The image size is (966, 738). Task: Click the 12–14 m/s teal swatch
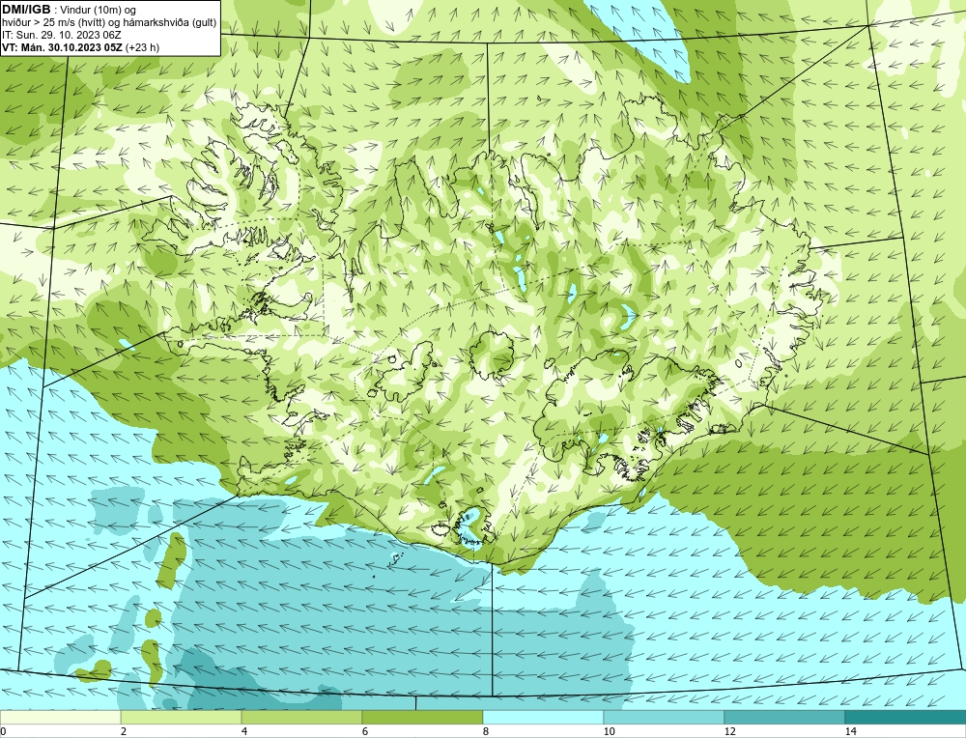[x=784, y=717]
